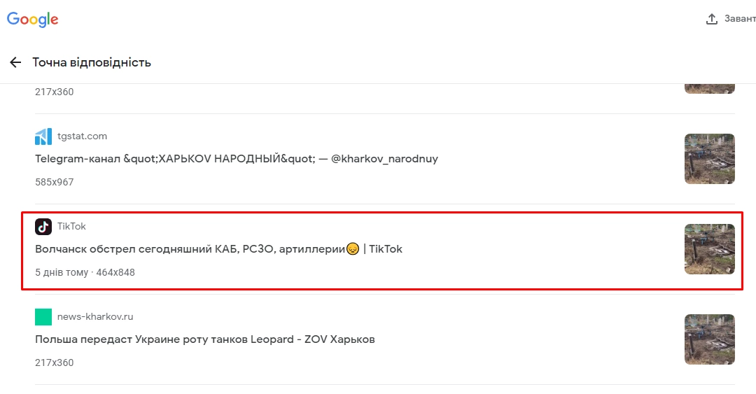Click the TikTok favicon icon

pyautogui.click(x=43, y=227)
